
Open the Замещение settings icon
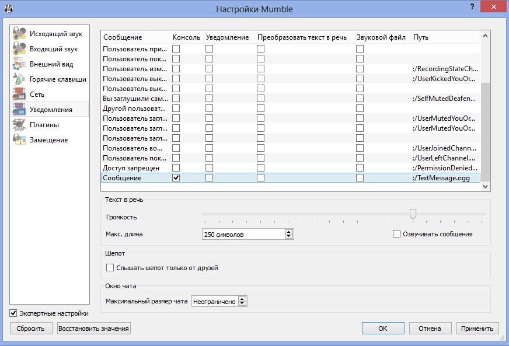[19, 140]
